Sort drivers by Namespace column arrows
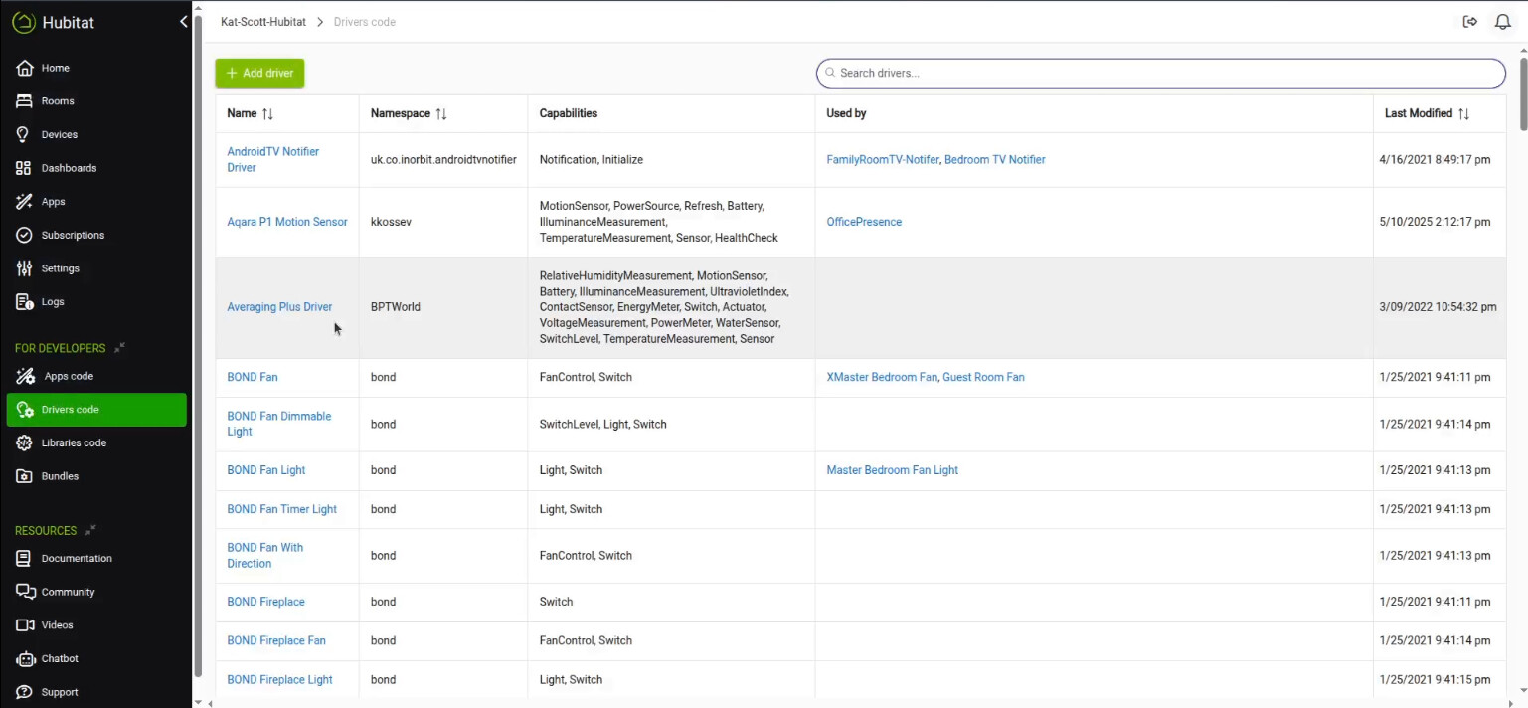The width and height of the screenshot is (1528, 708). click(x=441, y=114)
